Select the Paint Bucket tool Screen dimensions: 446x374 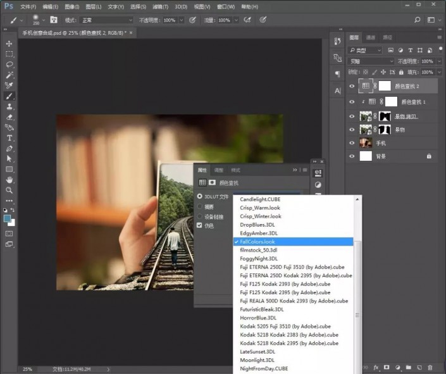point(9,127)
